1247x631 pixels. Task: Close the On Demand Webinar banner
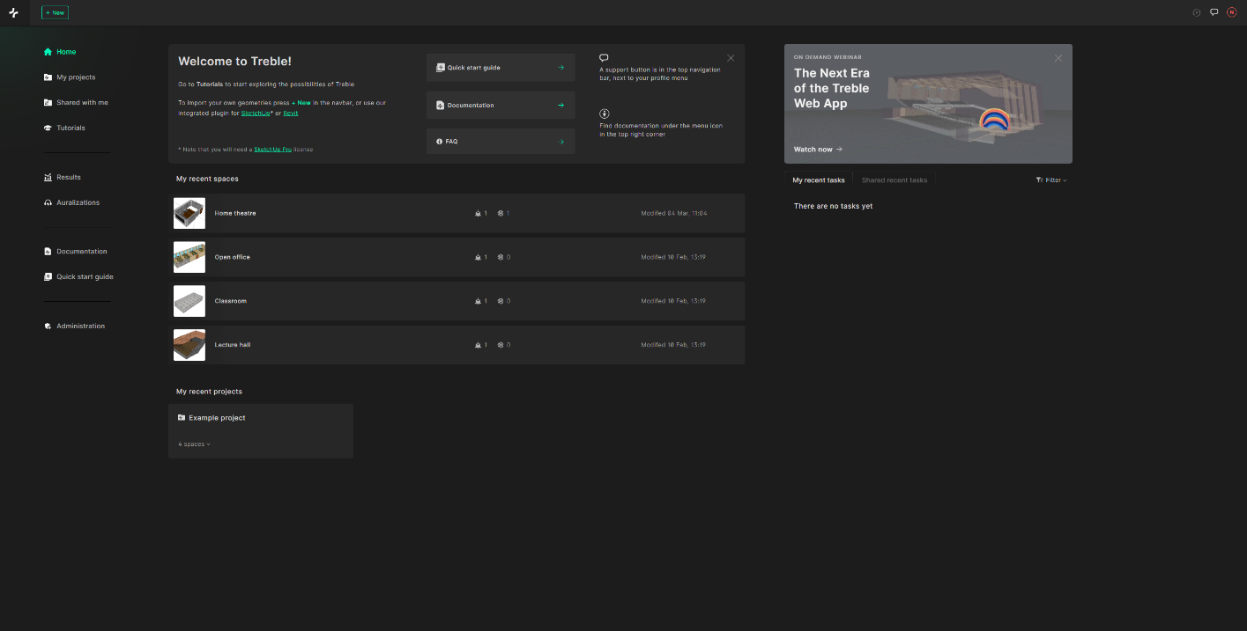click(x=1058, y=58)
